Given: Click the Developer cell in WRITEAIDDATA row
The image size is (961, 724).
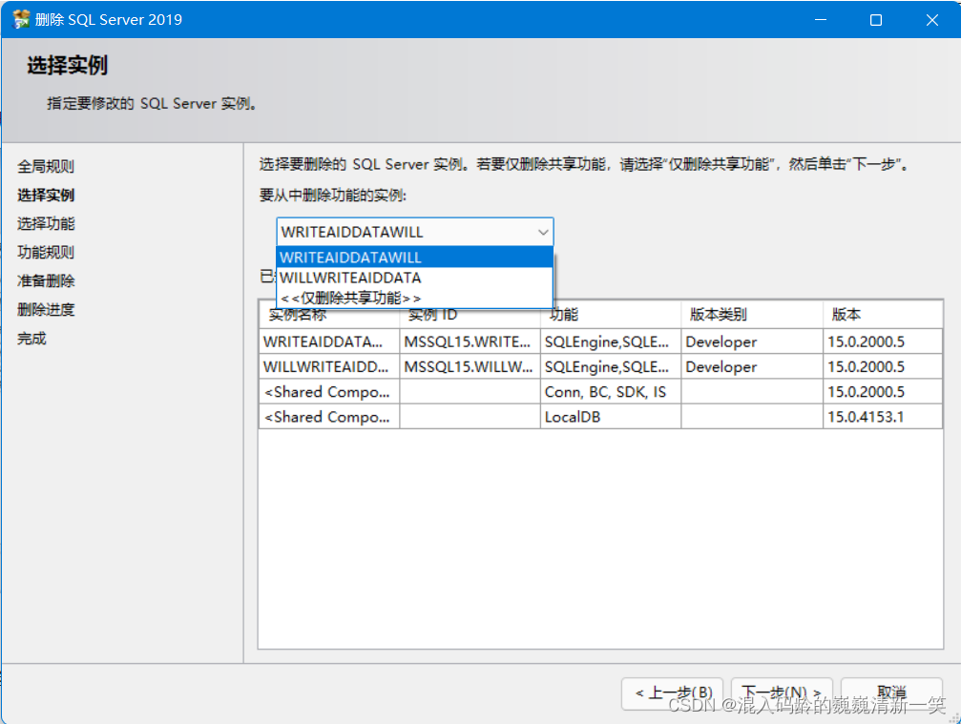Looking at the screenshot, I should click(x=751, y=341).
